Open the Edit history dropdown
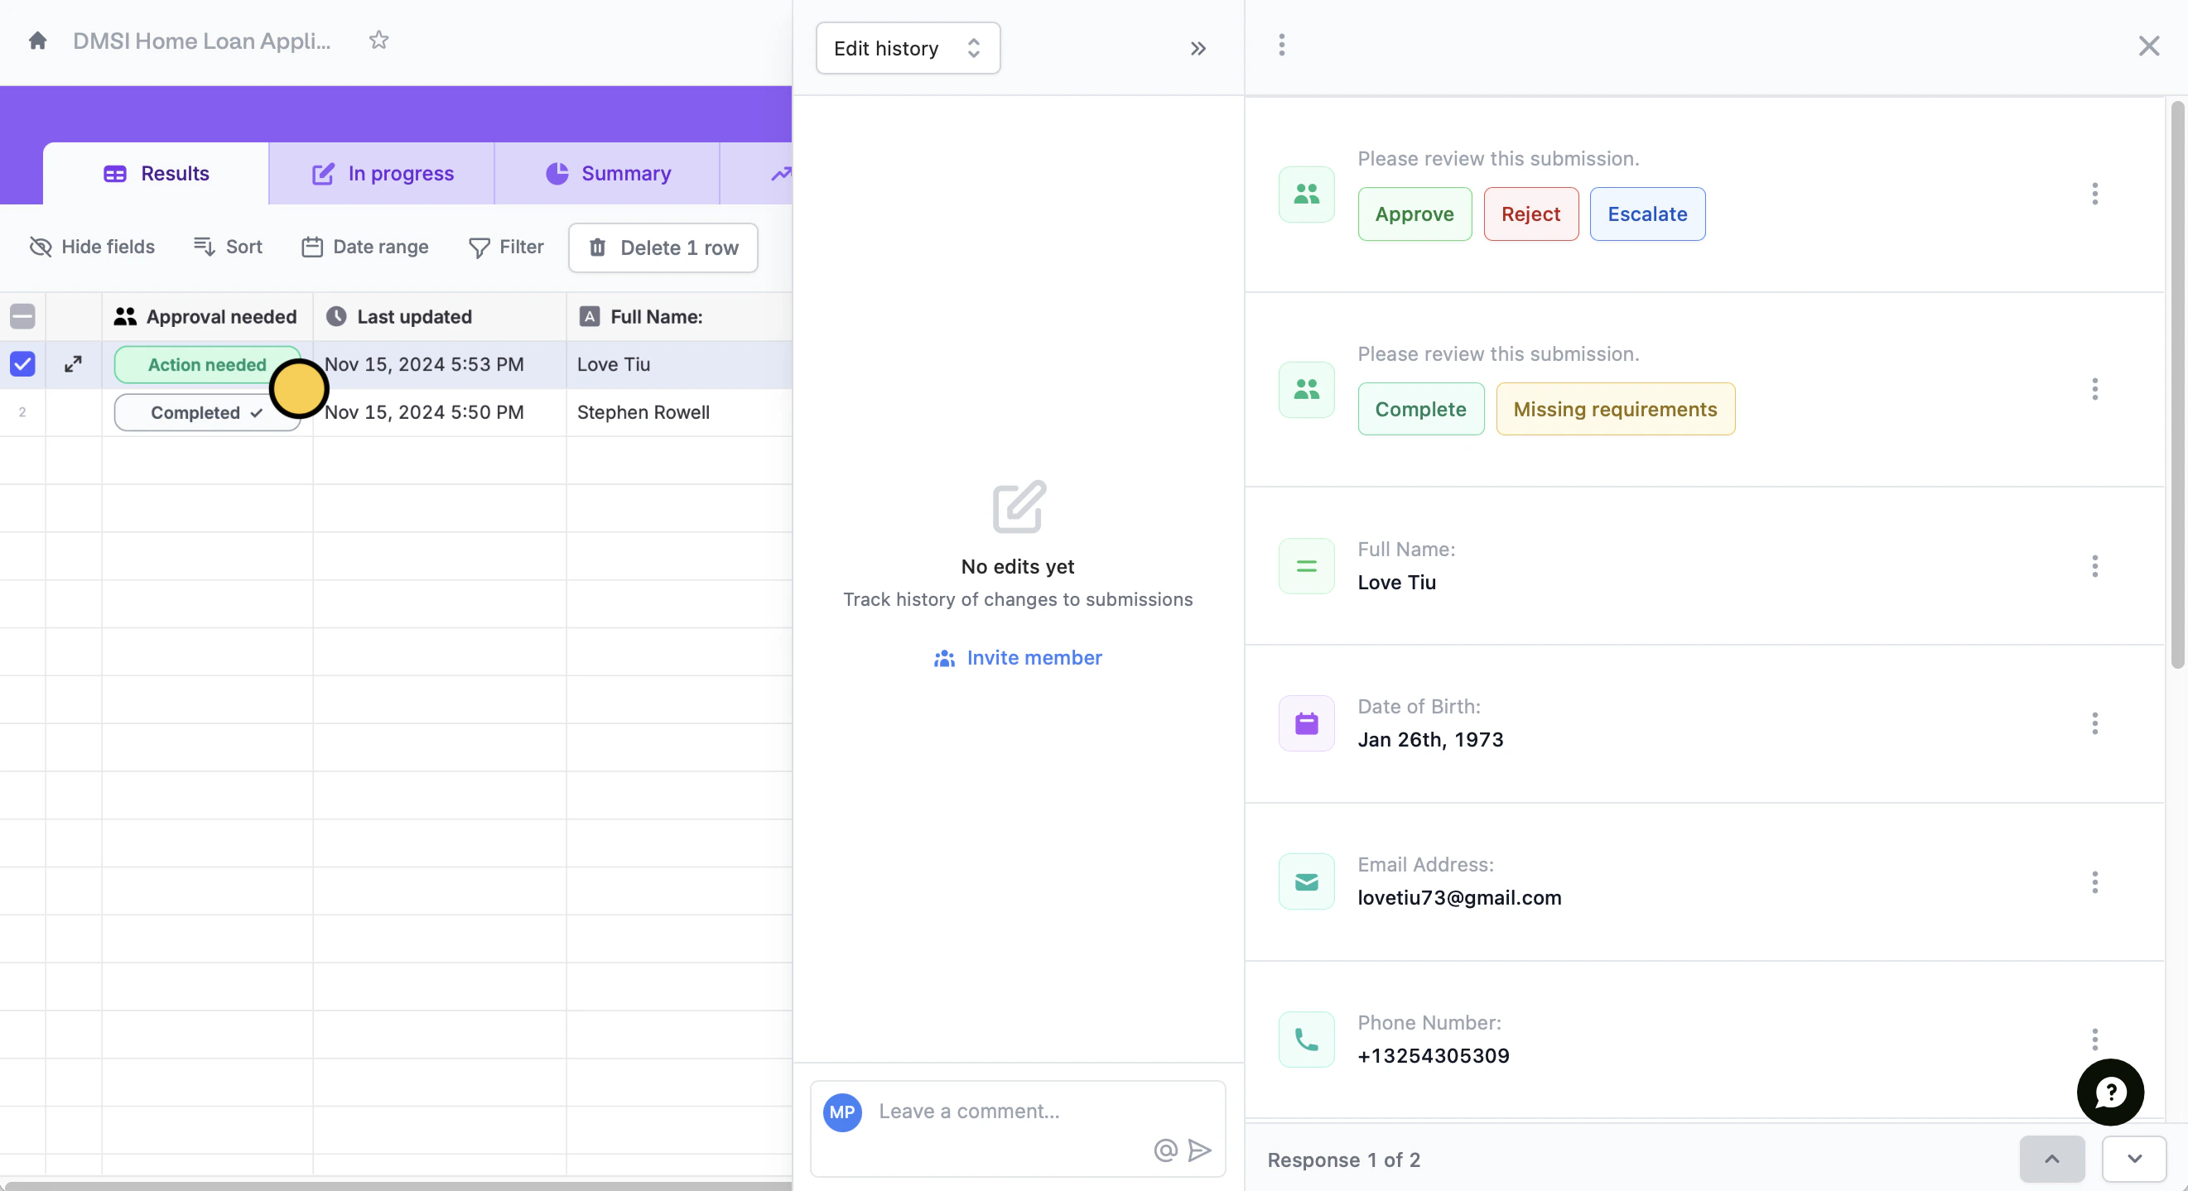This screenshot has height=1191, width=2188. 907,48
